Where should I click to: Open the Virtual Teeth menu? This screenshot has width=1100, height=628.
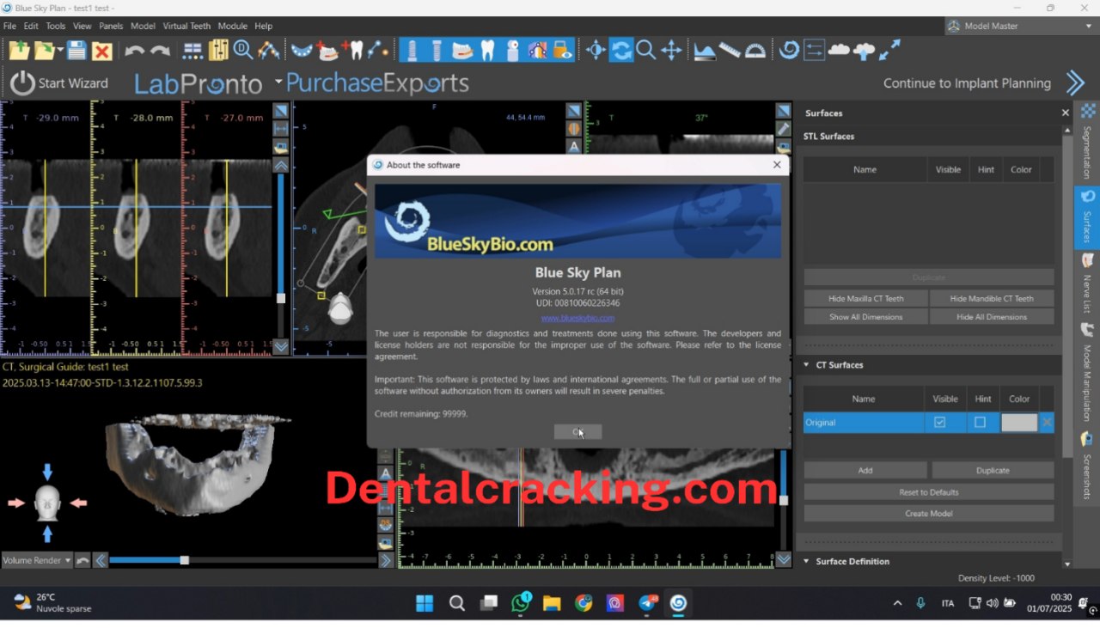click(186, 26)
